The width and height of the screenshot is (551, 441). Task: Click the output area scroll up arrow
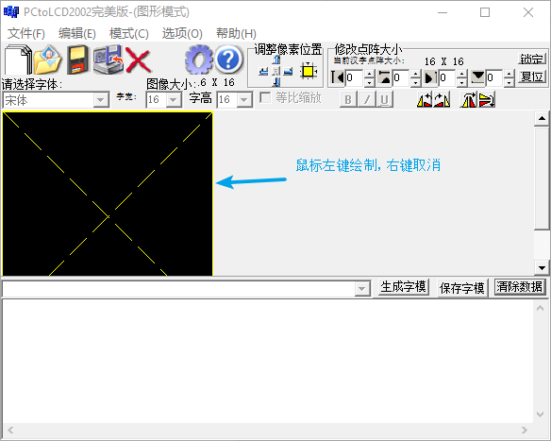540,309
